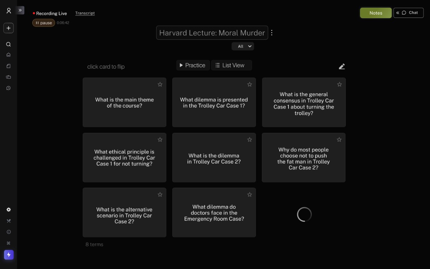Star the 'general consensus in Trolley Car Case 1' card
This screenshot has width=430, height=269.
point(339,85)
